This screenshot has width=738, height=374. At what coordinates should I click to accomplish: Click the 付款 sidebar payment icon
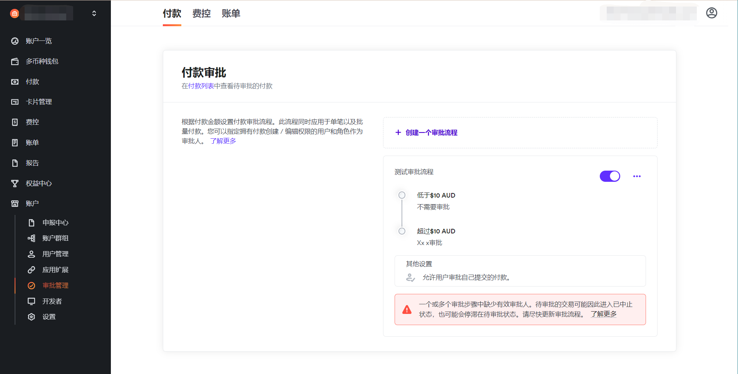click(15, 82)
